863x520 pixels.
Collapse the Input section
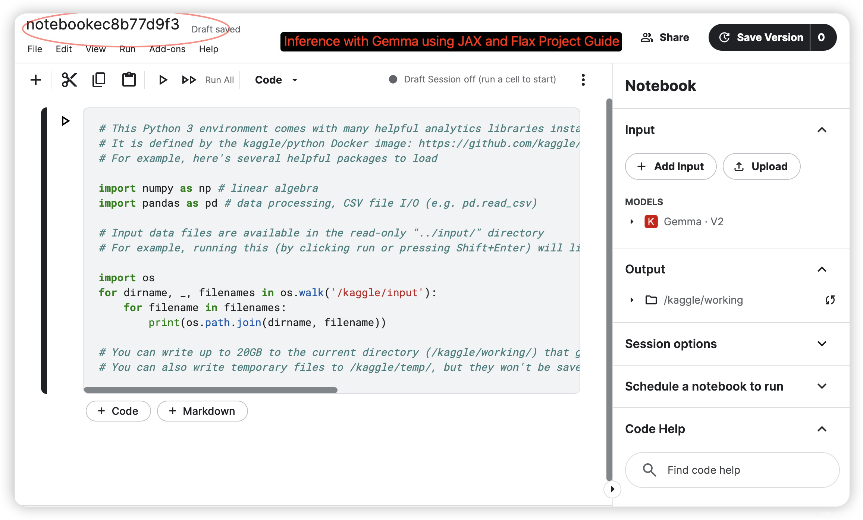click(822, 130)
